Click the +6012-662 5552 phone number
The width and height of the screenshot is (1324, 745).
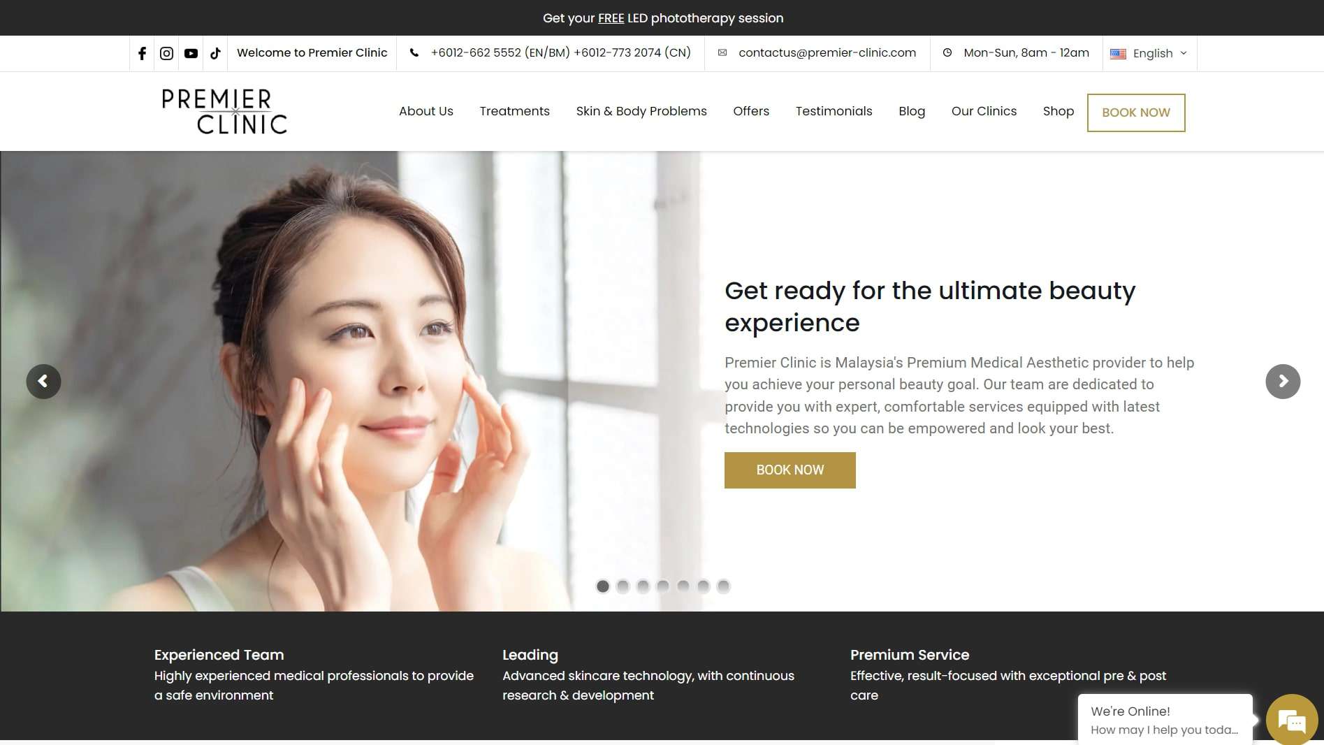[500, 52]
